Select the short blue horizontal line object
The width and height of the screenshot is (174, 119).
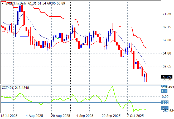pos(24,37)
